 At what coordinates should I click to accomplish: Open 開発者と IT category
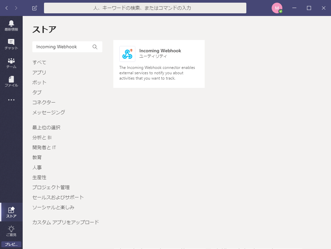44,147
